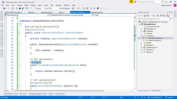Open the Package Manager Console tab
177x99 pixels.
38,94
